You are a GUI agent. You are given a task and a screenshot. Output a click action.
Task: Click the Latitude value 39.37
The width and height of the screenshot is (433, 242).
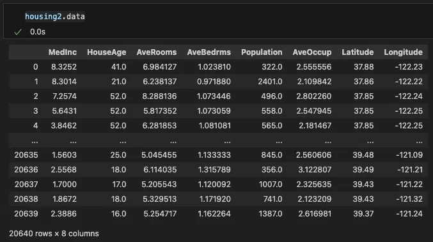(x=363, y=214)
